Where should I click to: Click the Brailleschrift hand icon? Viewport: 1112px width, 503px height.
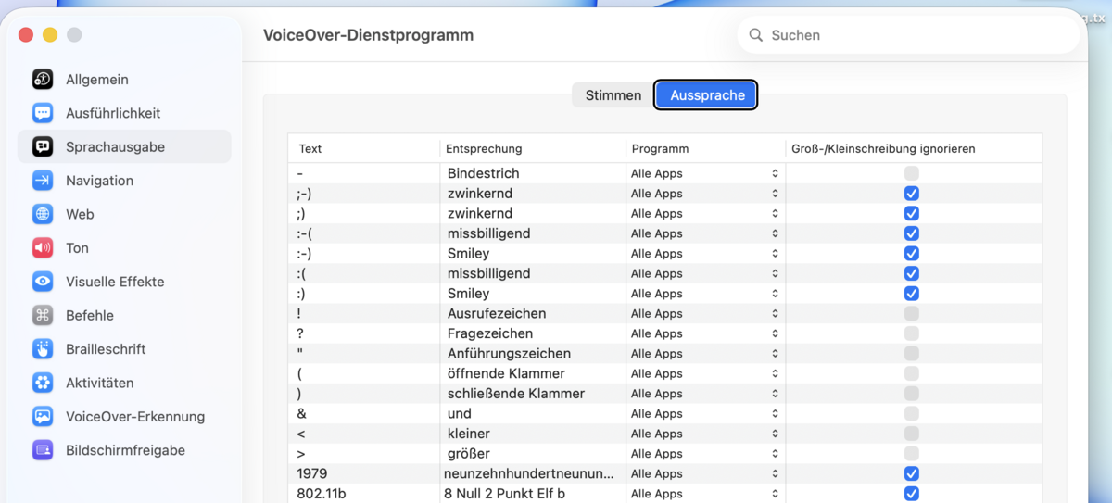tap(43, 349)
